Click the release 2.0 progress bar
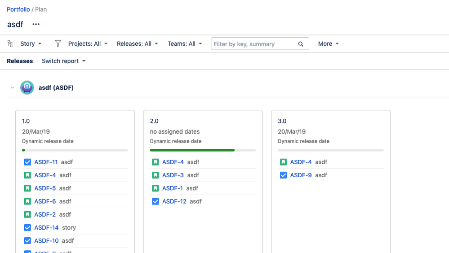This screenshot has height=253, width=449. (203, 150)
